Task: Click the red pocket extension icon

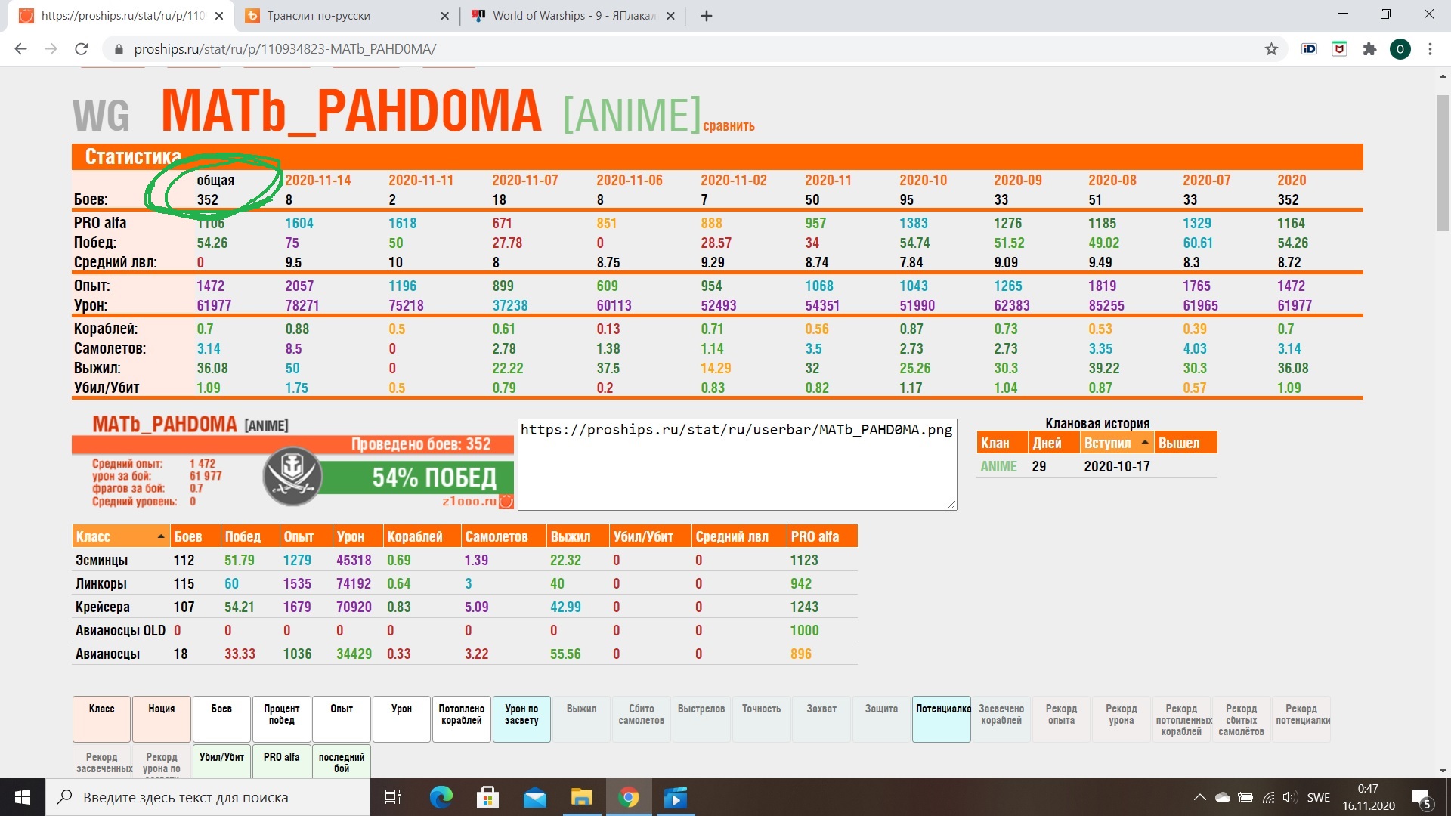Action: click(x=1339, y=49)
